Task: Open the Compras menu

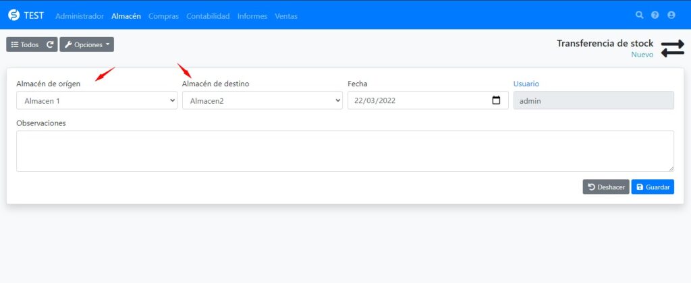Action: click(x=163, y=15)
